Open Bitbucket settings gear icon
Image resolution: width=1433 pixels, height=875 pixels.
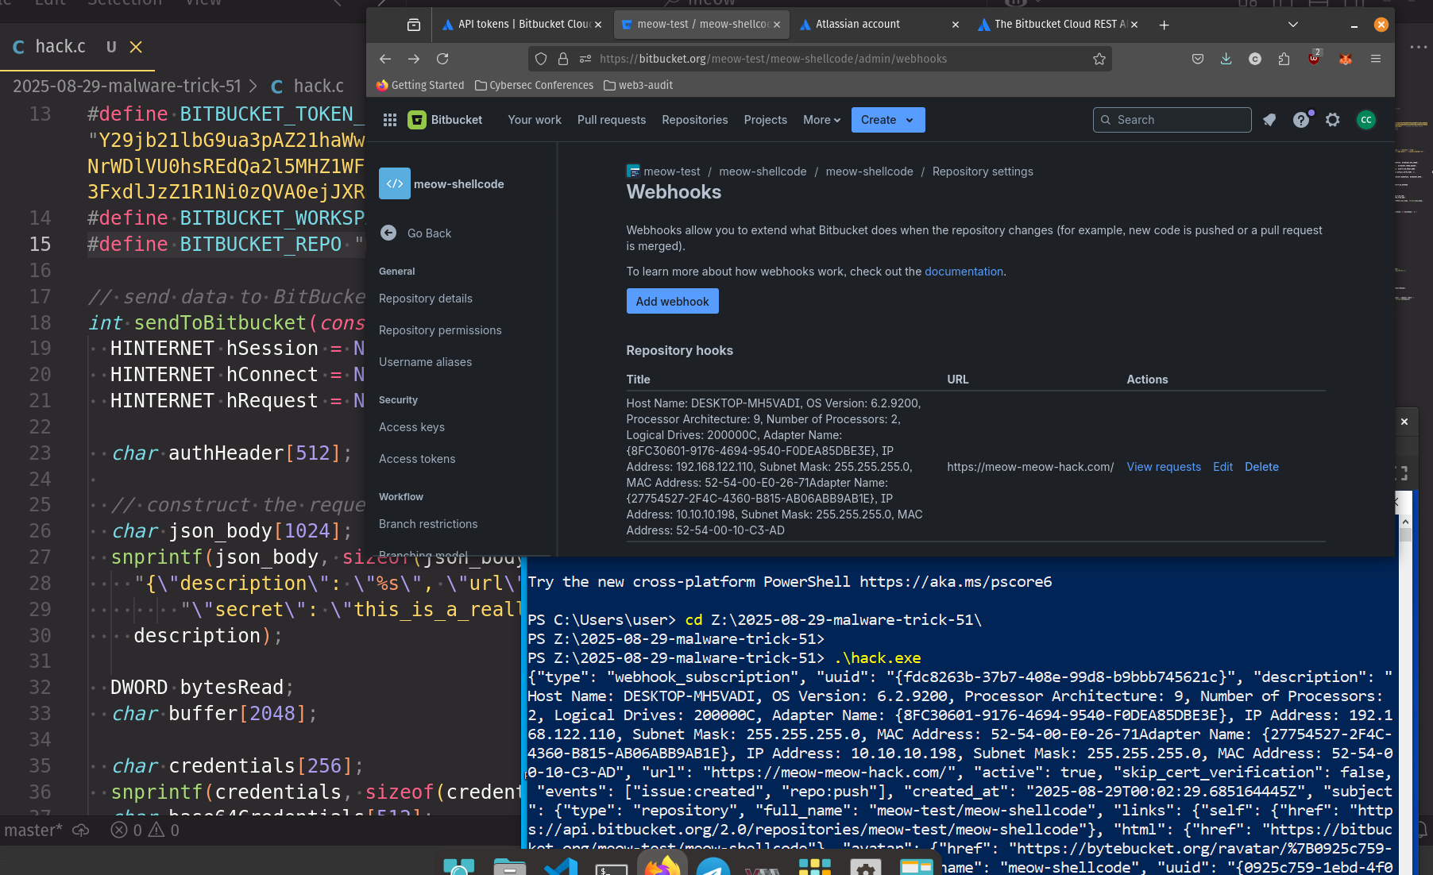[1333, 120]
